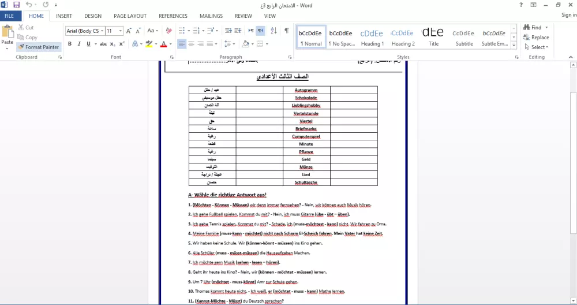The image size is (577, 305).
Task: Open the FILE tab
Action: coord(9,16)
